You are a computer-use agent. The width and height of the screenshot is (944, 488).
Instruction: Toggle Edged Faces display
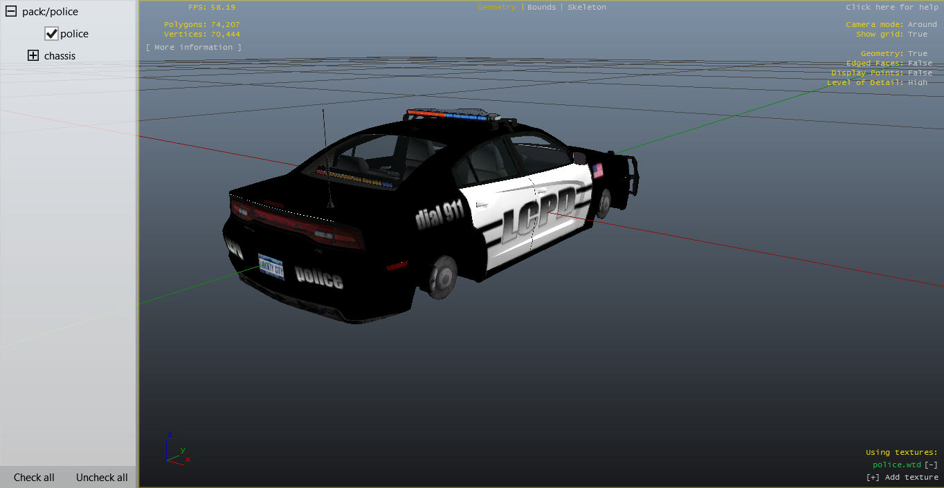click(920, 64)
